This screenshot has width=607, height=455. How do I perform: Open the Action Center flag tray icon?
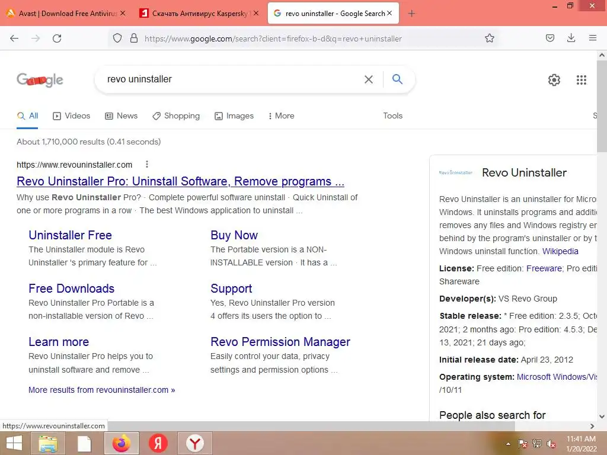[522, 444]
